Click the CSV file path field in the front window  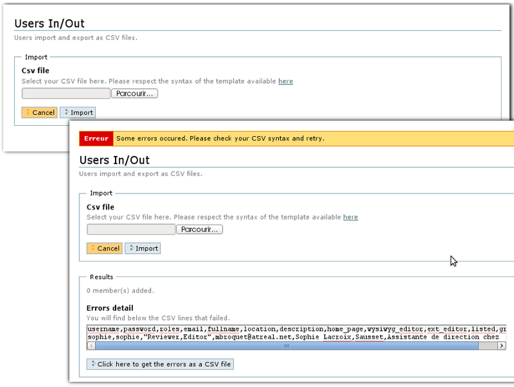pos(131,230)
